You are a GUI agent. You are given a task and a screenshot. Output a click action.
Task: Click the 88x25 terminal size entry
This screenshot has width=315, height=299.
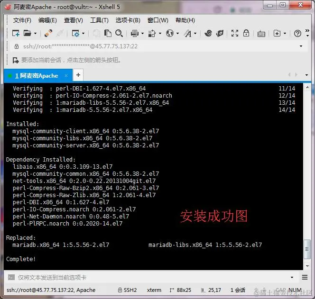(x=180, y=290)
